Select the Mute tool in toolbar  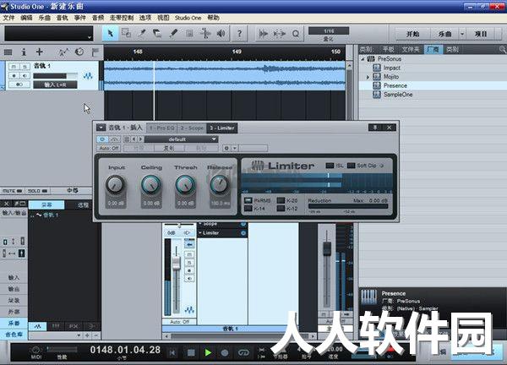click(189, 33)
